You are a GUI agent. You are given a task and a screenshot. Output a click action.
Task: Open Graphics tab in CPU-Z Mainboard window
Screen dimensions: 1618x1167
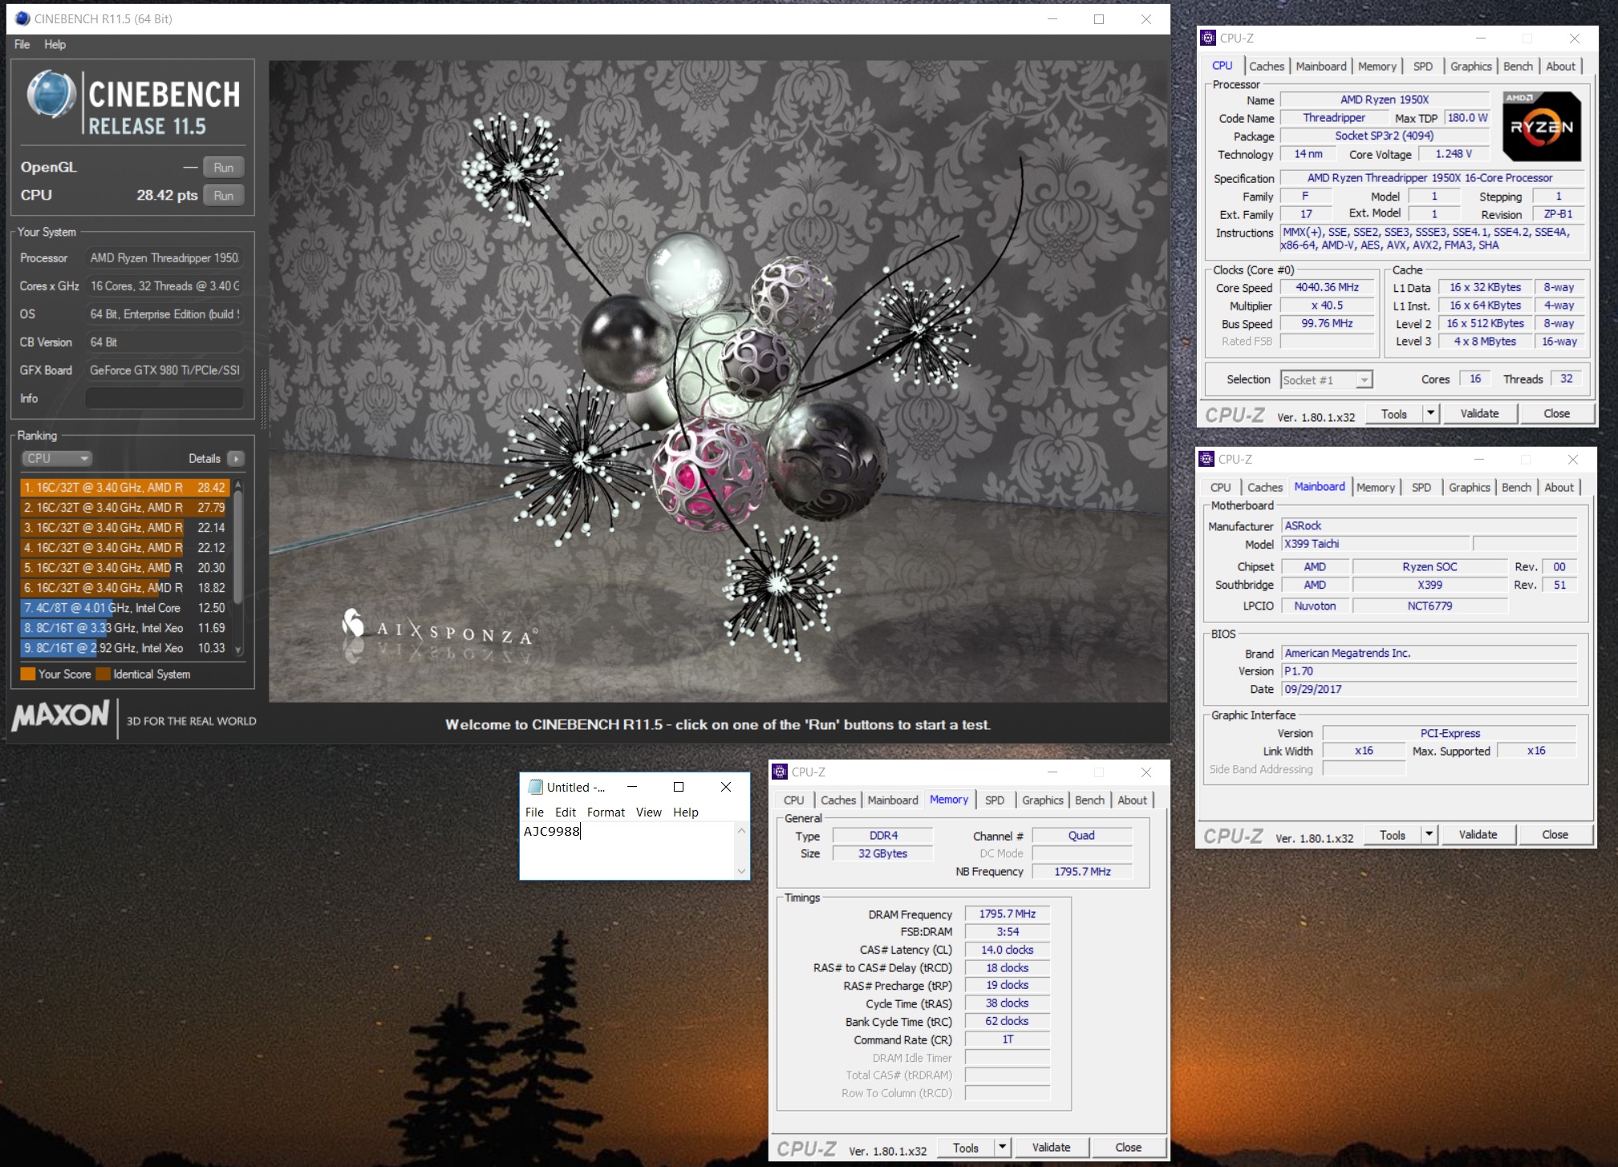pos(1470,488)
